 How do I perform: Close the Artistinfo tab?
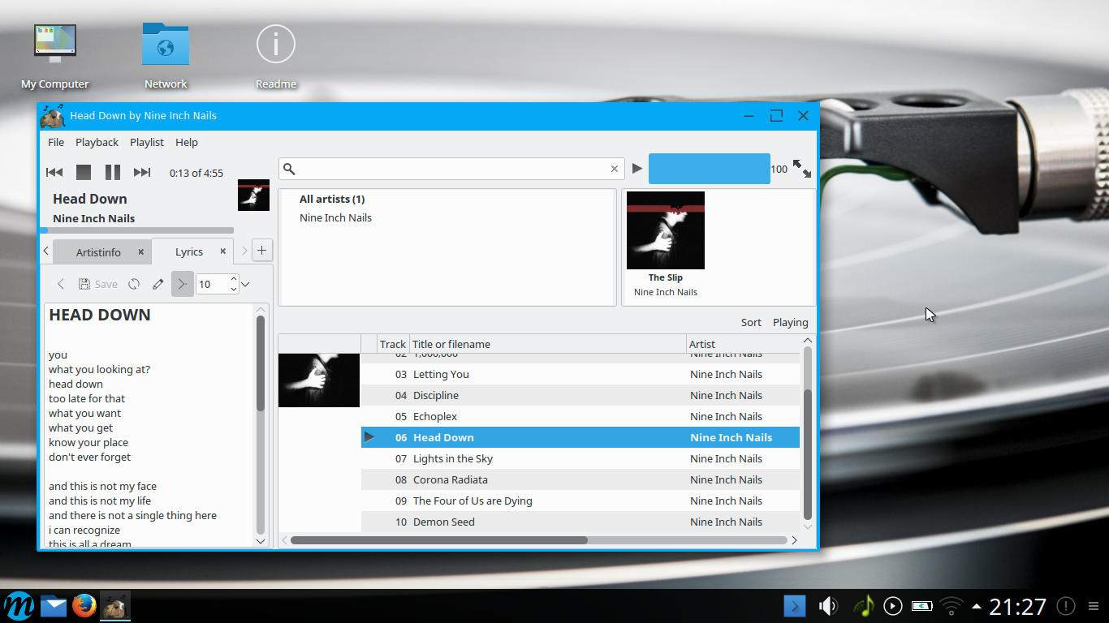pyautogui.click(x=140, y=252)
